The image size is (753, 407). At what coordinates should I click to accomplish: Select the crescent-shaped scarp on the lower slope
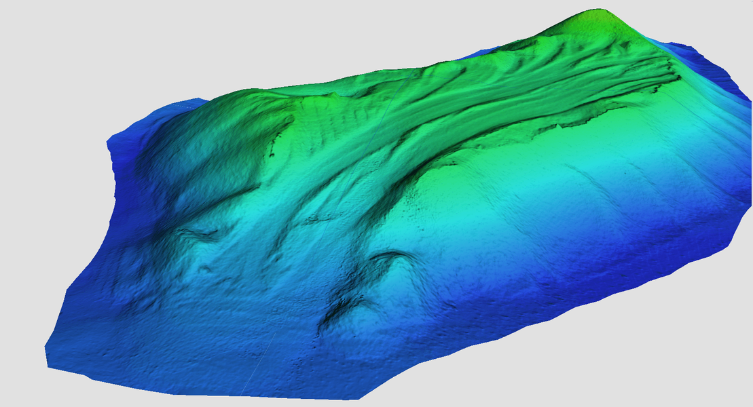(389, 256)
